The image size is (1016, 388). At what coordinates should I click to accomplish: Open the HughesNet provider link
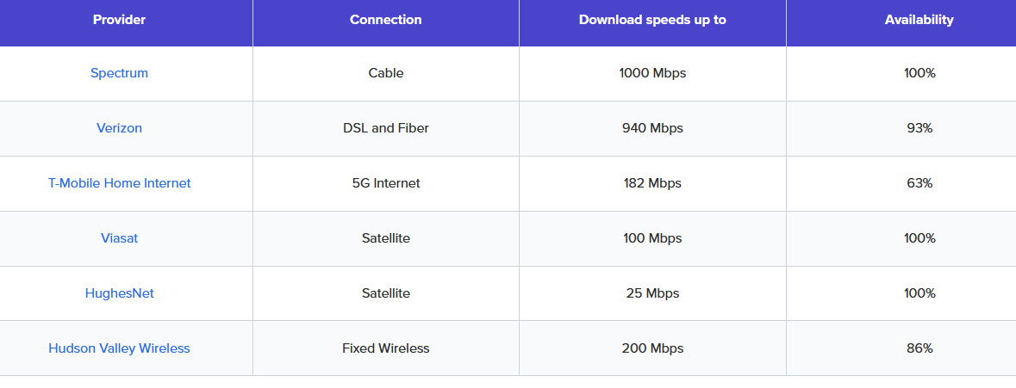(x=119, y=293)
